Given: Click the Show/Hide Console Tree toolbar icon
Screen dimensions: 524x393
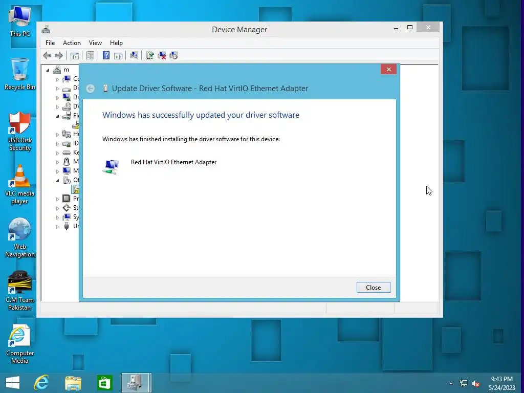Looking at the screenshot, I should tap(75, 55).
